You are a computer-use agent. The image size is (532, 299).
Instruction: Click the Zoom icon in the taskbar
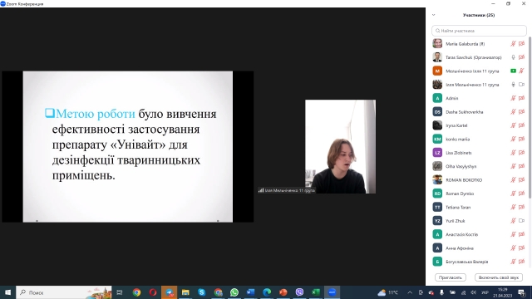(x=332, y=292)
